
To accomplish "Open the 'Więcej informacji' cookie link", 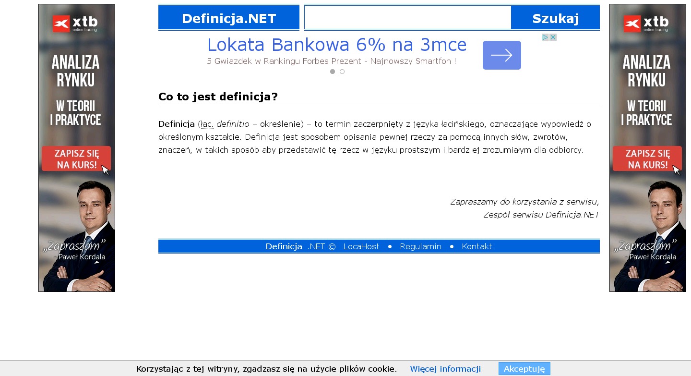I will pos(445,369).
